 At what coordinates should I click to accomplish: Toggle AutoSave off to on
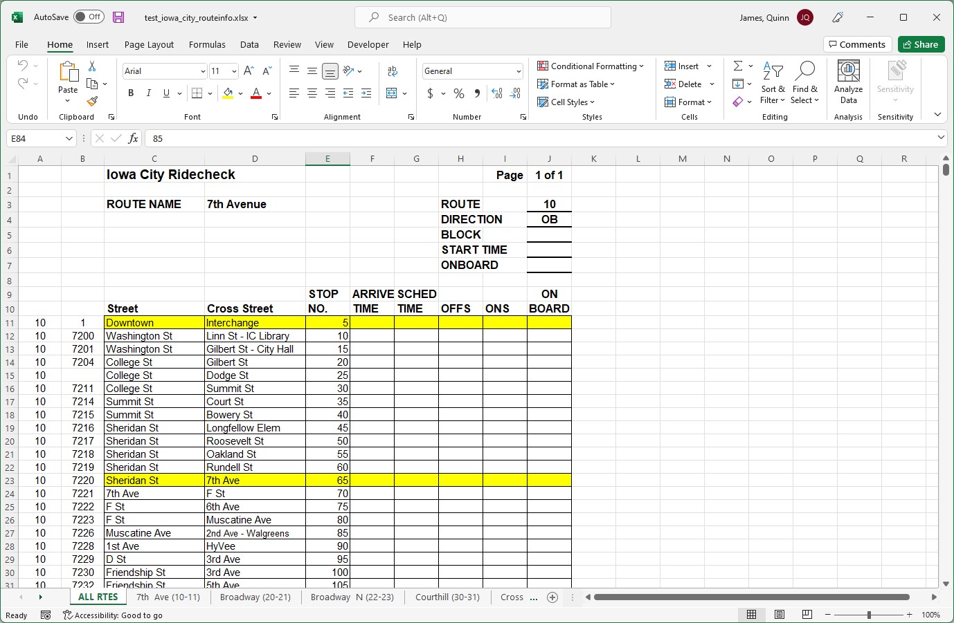pos(89,17)
